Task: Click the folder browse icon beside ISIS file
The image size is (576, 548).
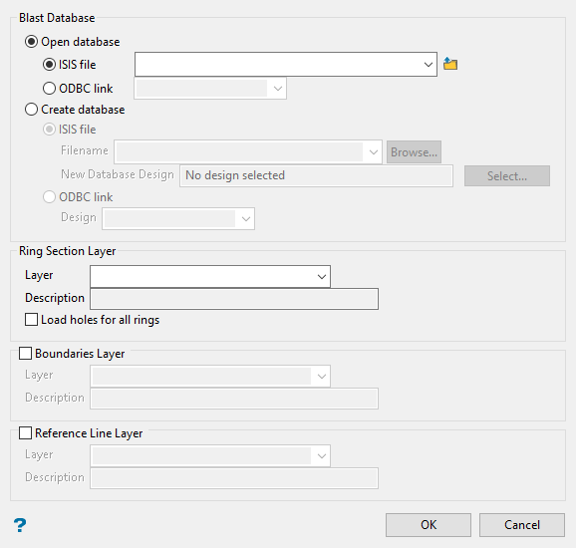Action: click(x=450, y=64)
